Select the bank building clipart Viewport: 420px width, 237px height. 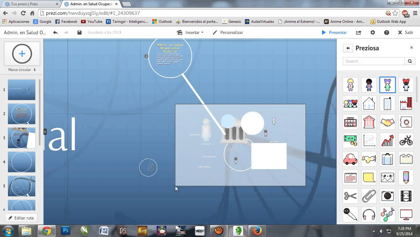coord(369,122)
